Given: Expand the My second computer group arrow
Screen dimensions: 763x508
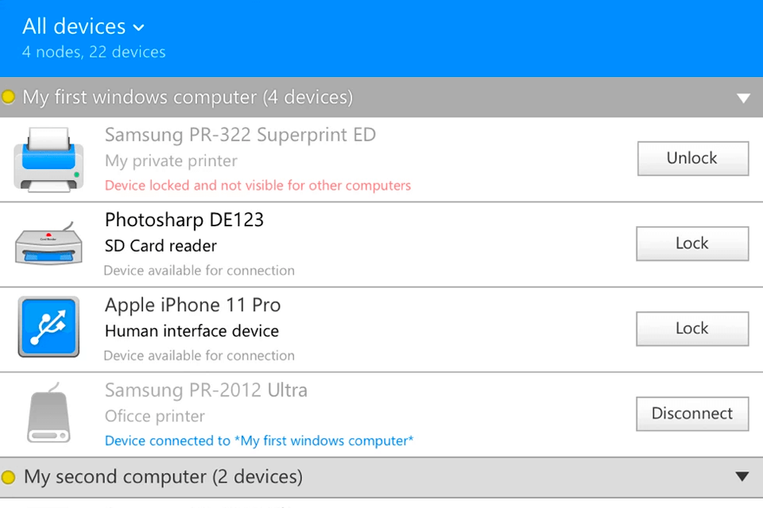Looking at the screenshot, I should (742, 477).
